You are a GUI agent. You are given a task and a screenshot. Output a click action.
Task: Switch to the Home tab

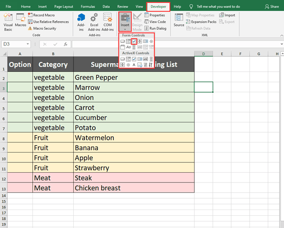pos(26,7)
